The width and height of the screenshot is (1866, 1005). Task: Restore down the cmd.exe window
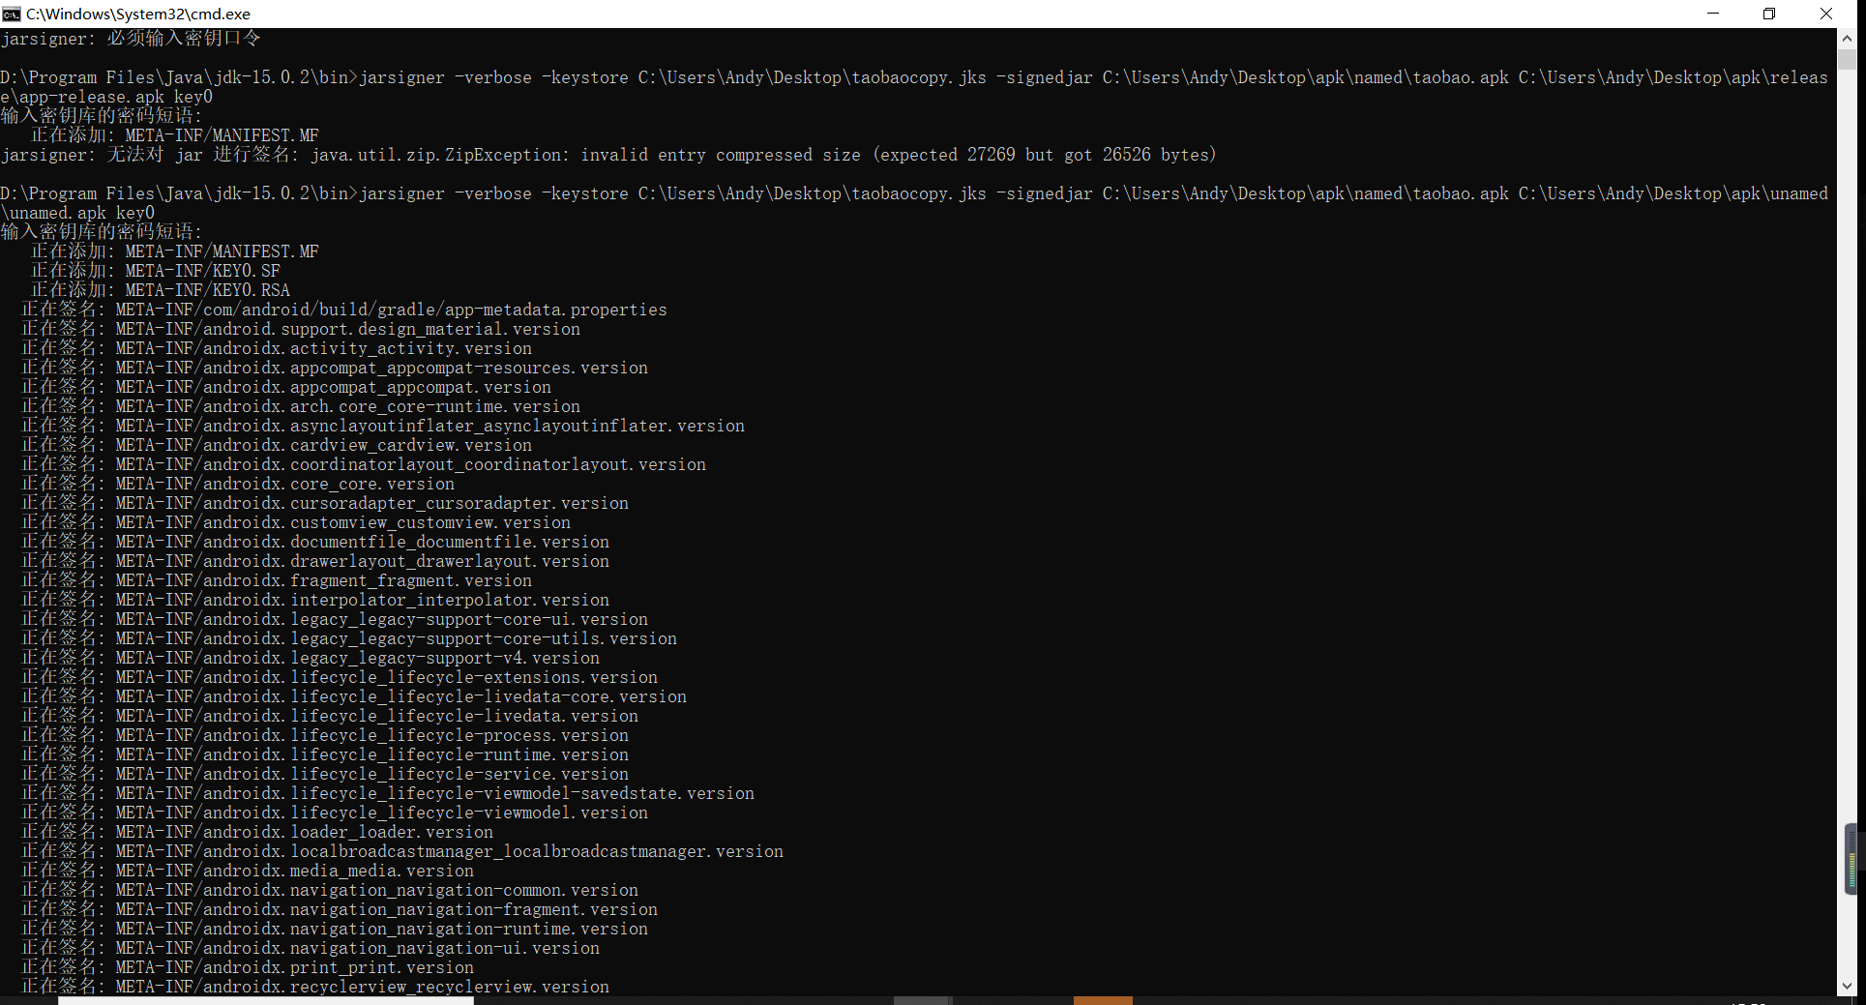click(1769, 14)
